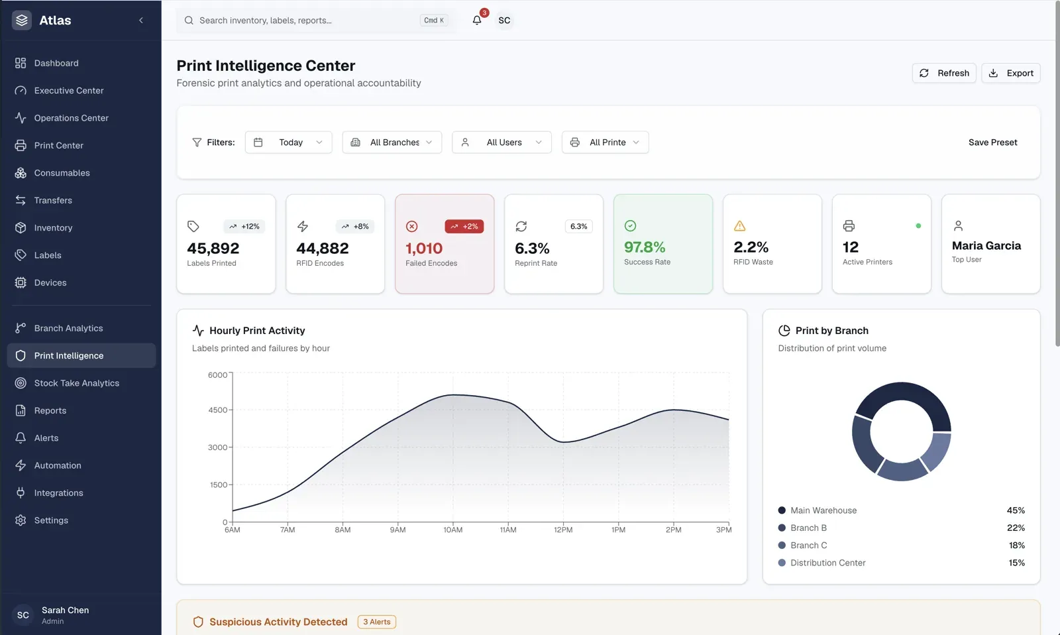Image resolution: width=1060 pixels, height=635 pixels.
Task: Open Executive Center
Action: pyautogui.click(x=81, y=91)
